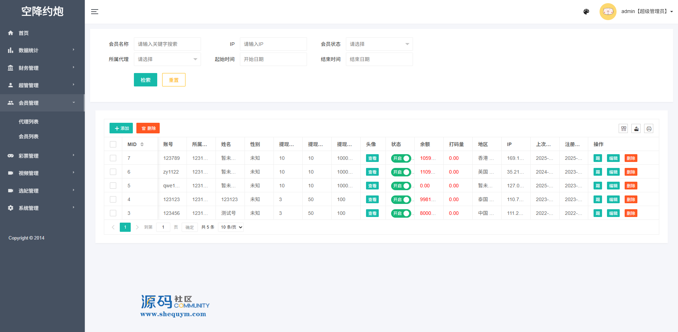Open the 10 条/页 page size dropdown
Screen dimensions: 678x332
click(x=231, y=227)
